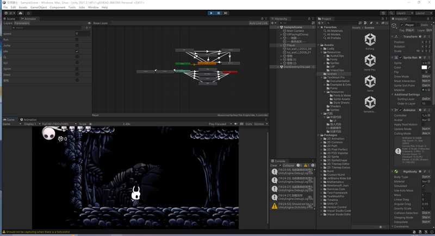Expand the Player object in the Hierarchy

(x=281, y=46)
